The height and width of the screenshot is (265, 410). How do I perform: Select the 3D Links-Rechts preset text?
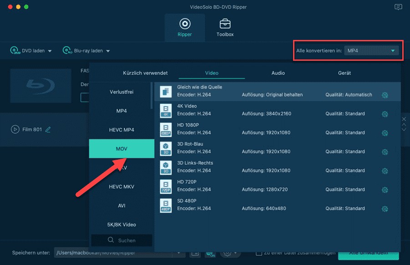[x=195, y=163]
